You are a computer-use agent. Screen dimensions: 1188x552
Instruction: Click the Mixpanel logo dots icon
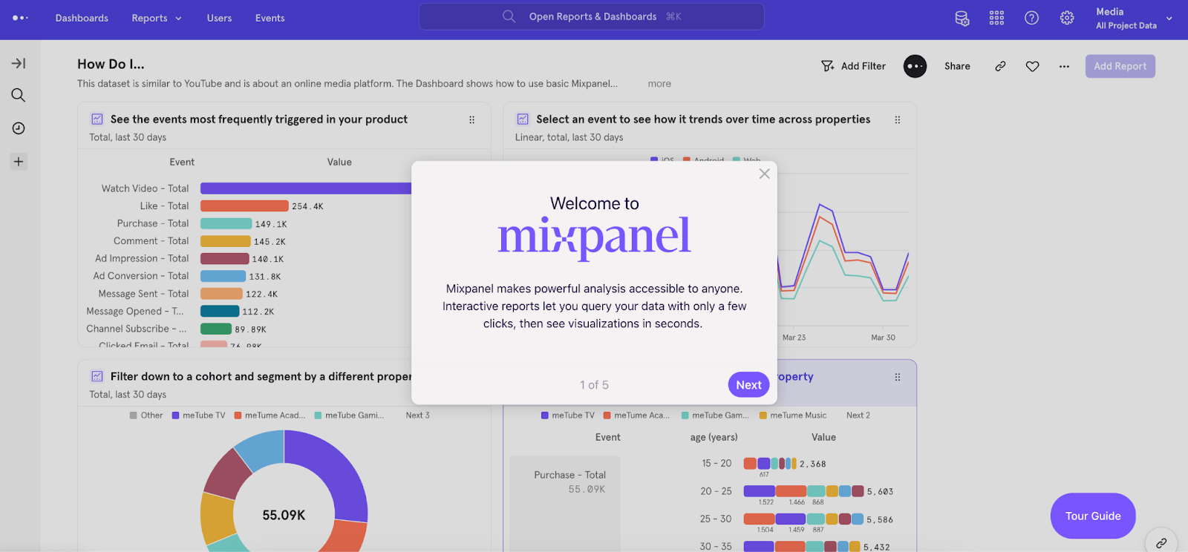pos(20,18)
